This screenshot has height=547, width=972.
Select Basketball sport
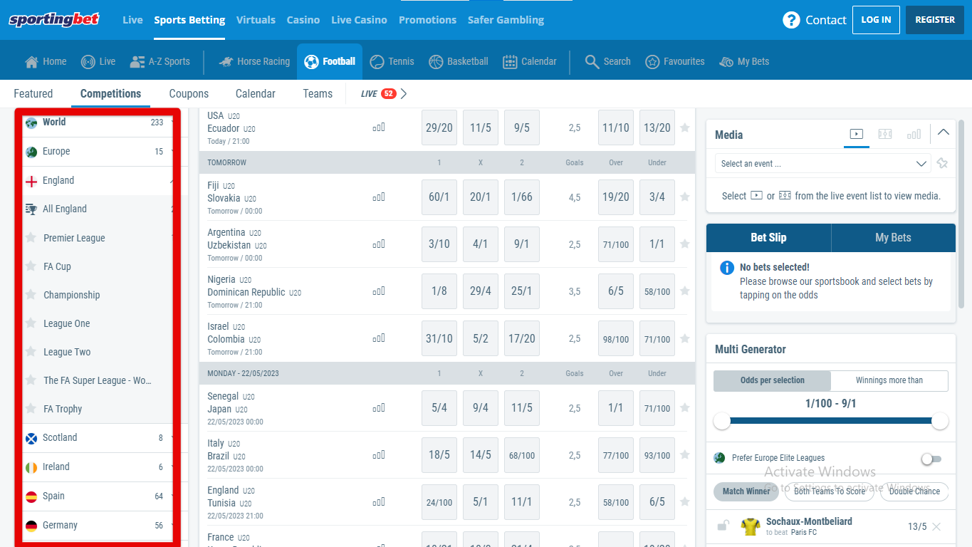[x=459, y=61]
